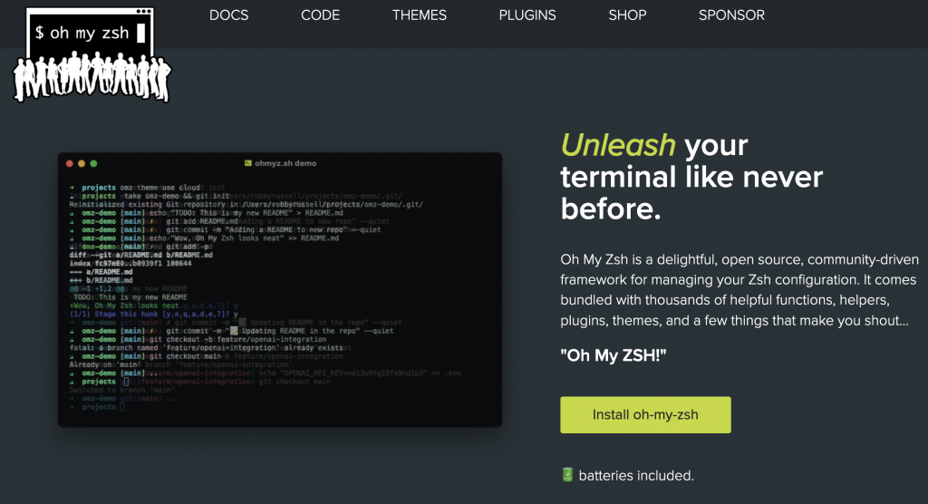The width and height of the screenshot is (928, 504).
Task: Click the "batteries included." text
Action: click(636, 476)
